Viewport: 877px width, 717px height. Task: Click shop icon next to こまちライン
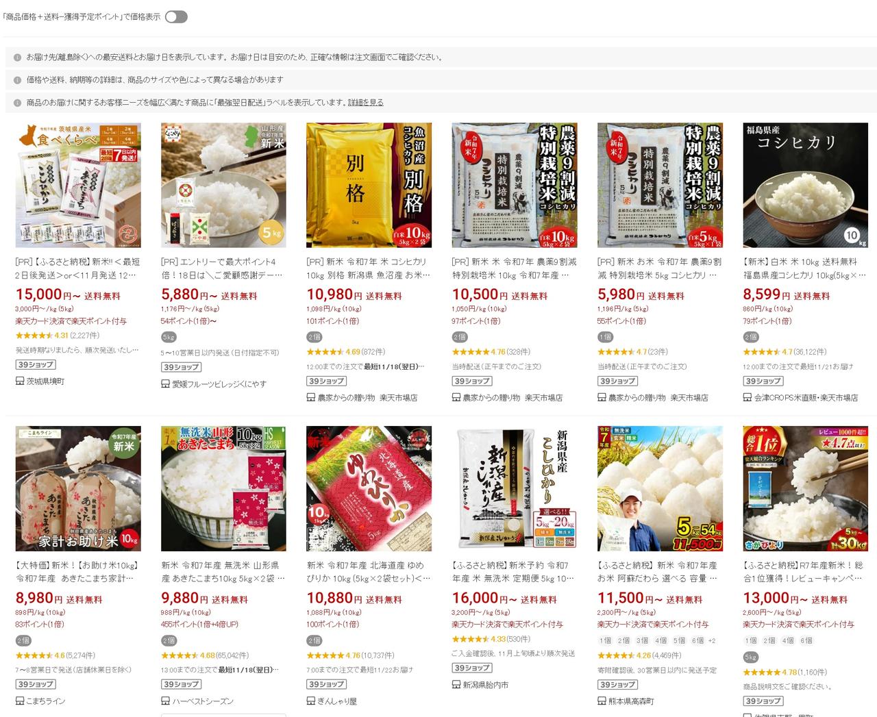[20, 701]
